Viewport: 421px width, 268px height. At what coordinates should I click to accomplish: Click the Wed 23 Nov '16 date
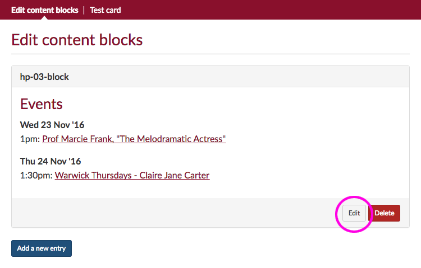[x=52, y=125]
